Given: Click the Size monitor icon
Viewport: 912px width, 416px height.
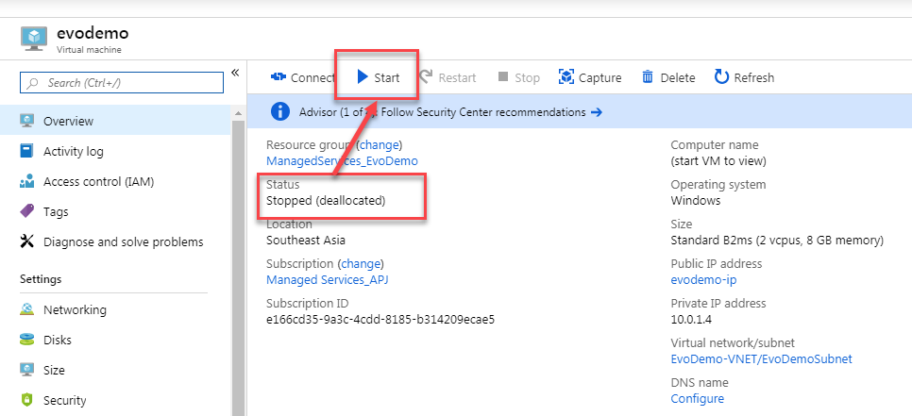Looking at the screenshot, I should (x=26, y=370).
